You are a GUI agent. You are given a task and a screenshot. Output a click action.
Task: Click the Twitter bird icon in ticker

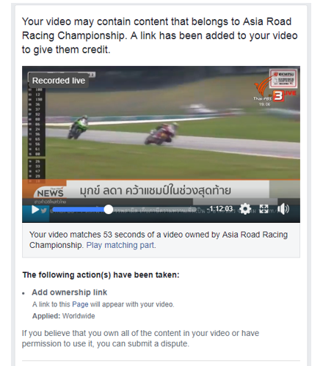pyautogui.click(x=44, y=211)
